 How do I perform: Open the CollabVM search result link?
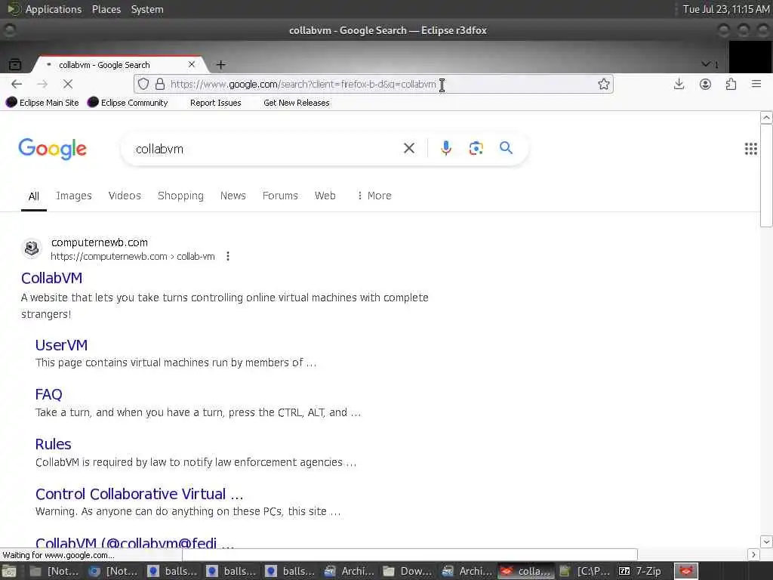pyautogui.click(x=52, y=278)
